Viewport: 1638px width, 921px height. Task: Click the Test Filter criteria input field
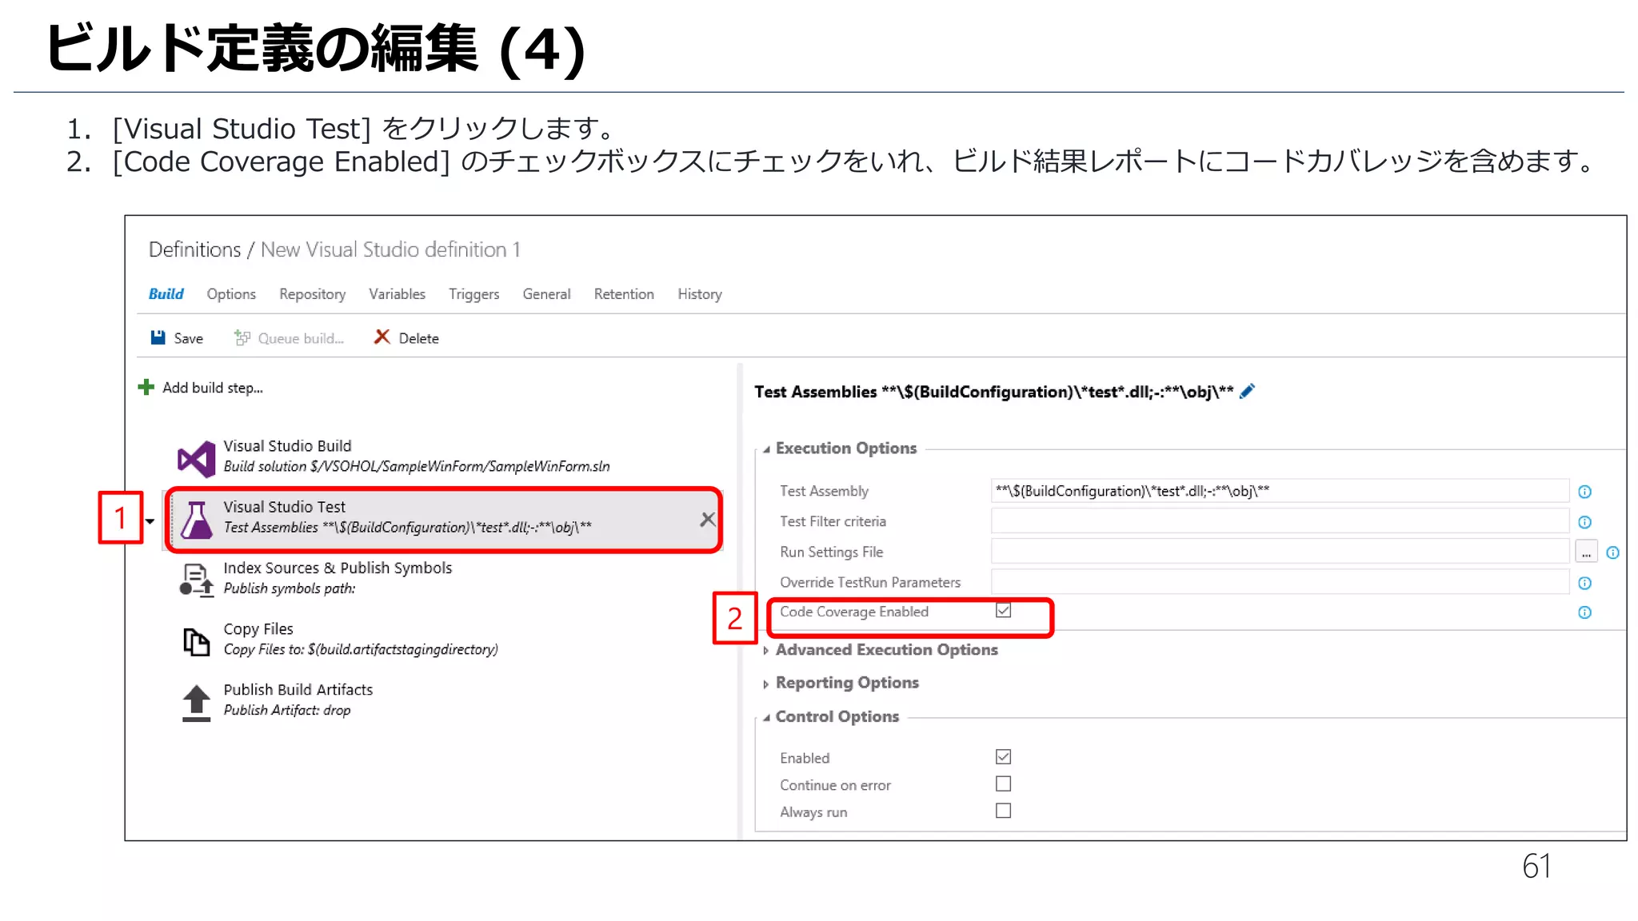point(1280,521)
